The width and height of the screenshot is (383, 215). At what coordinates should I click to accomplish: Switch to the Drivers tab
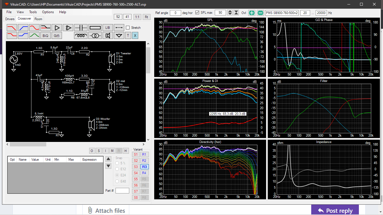pyautogui.click(x=10, y=19)
